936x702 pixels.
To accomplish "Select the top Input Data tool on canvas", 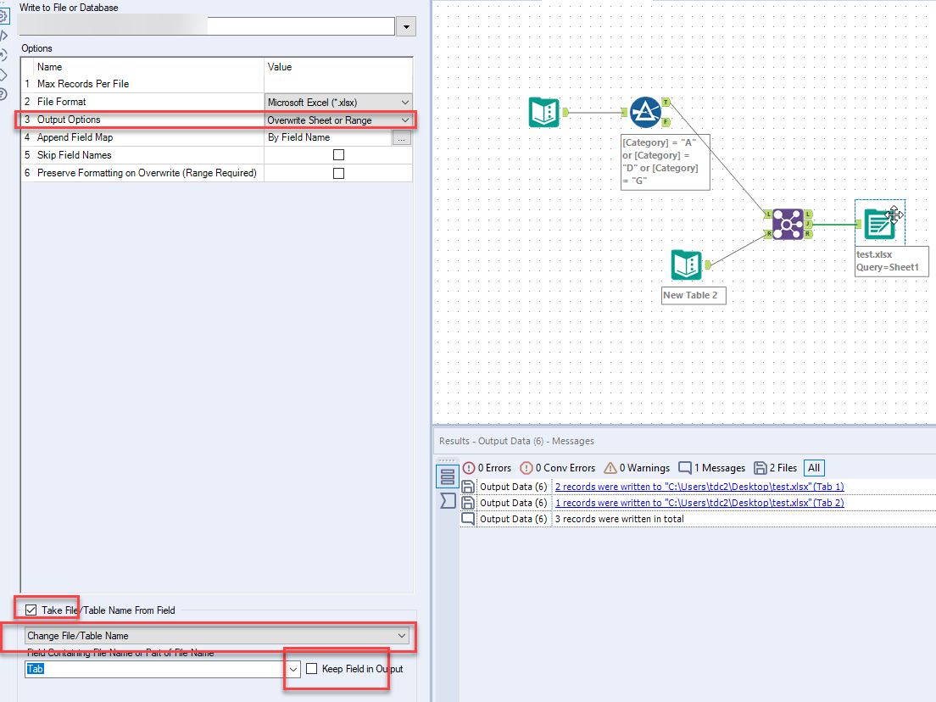I will tap(543, 111).
